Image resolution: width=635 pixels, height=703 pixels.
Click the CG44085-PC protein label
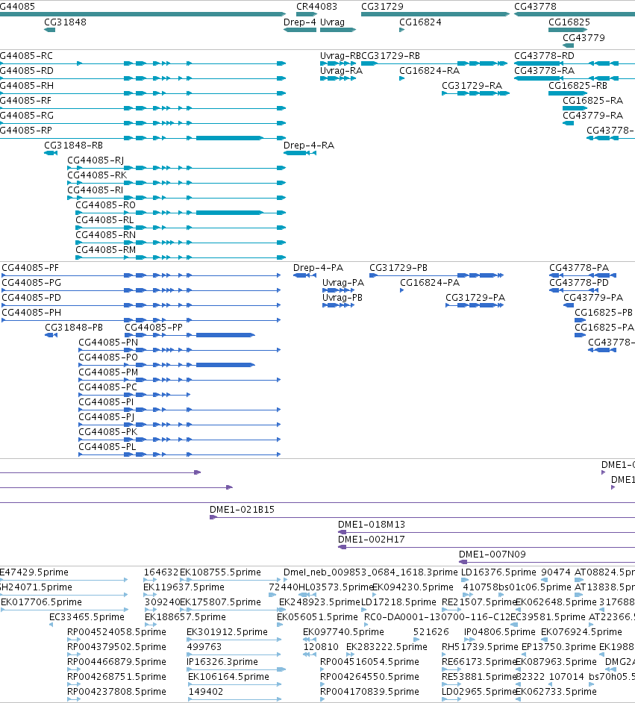pyautogui.click(x=107, y=387)
